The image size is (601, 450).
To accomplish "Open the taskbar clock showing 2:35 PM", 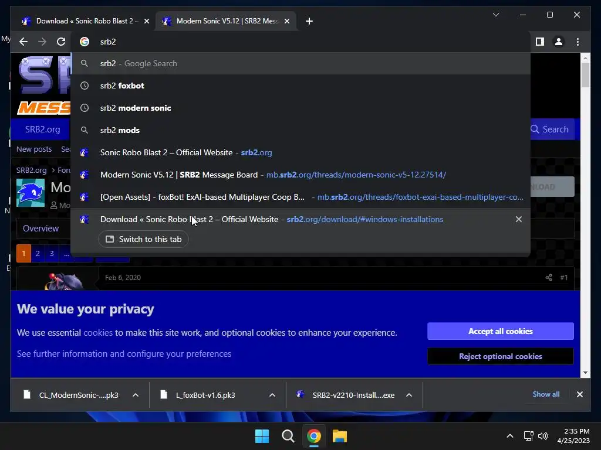I will click(573, 436).
